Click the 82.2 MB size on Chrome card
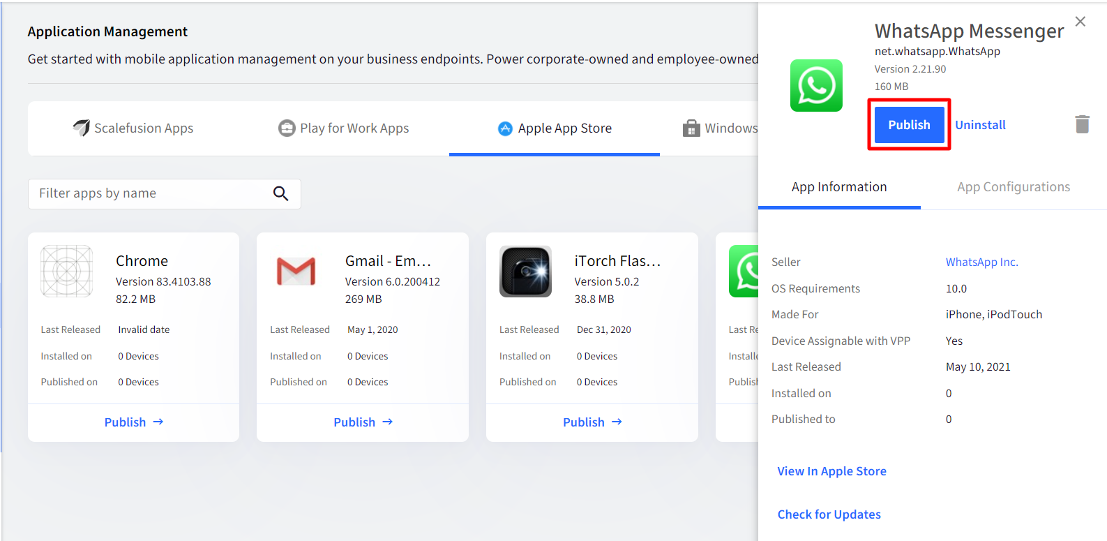Image resolution: width=1107 pixels, height=541 pixels. (x=135, y=299)
